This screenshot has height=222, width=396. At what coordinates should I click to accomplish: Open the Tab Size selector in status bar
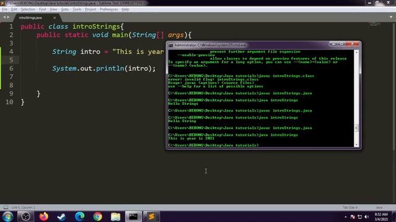[x=350, y=207]
